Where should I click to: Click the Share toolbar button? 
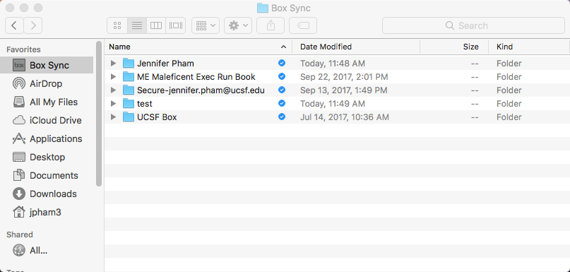[x=271, y=25]
